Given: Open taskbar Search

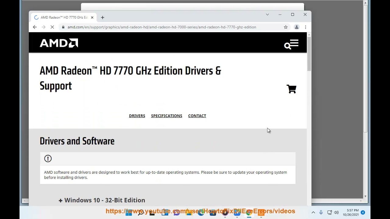Looking at the screenshot, I should click(x=140, y=213).
